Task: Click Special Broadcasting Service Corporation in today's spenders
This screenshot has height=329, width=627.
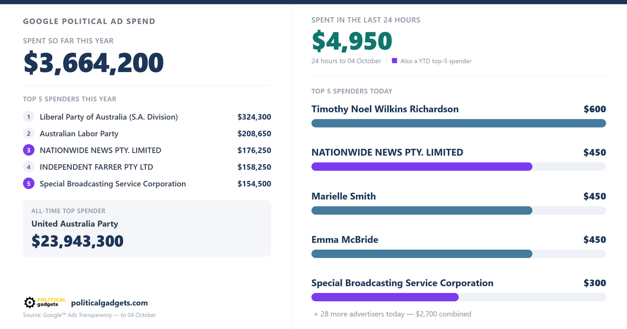Action: pyautogui.click(x=402, y=283)
